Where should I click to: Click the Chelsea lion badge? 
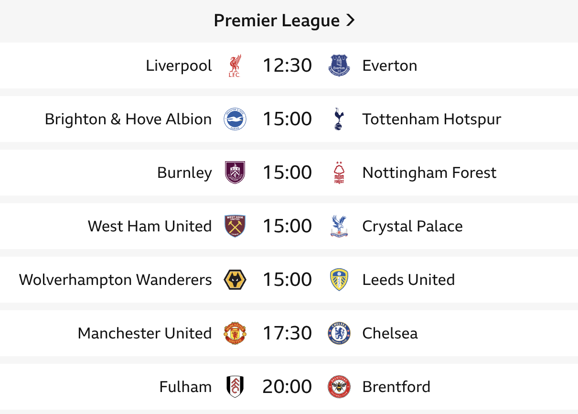339,333
